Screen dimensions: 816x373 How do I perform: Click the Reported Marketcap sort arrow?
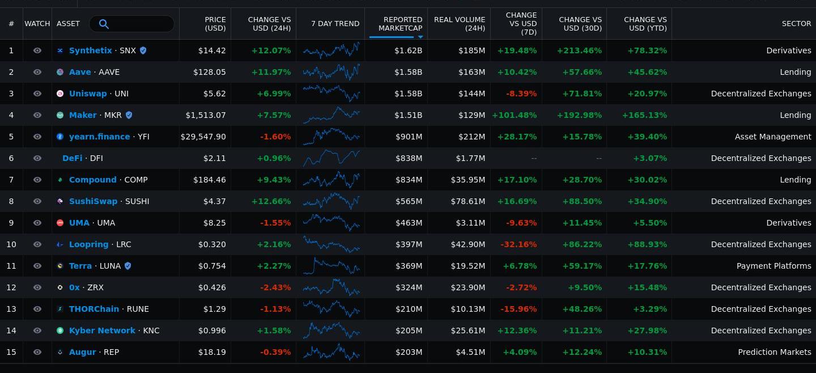[420, 37]
